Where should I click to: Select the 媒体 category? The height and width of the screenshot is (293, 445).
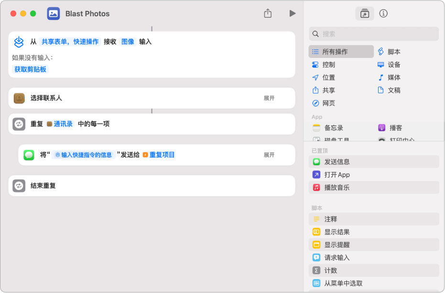pos(389,77)
